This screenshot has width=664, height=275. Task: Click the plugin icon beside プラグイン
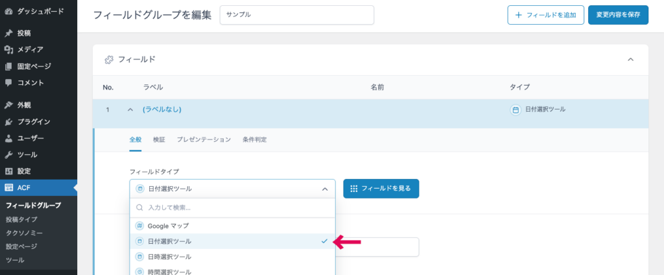point(8,121)
